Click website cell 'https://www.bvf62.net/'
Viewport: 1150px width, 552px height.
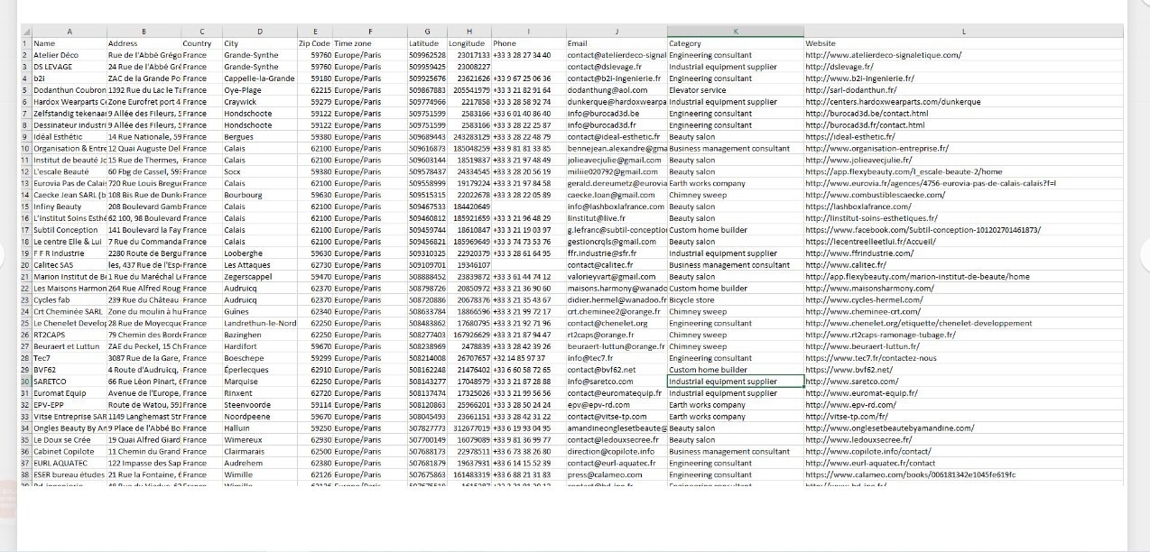pyautogui.click(x=963, y=370)
